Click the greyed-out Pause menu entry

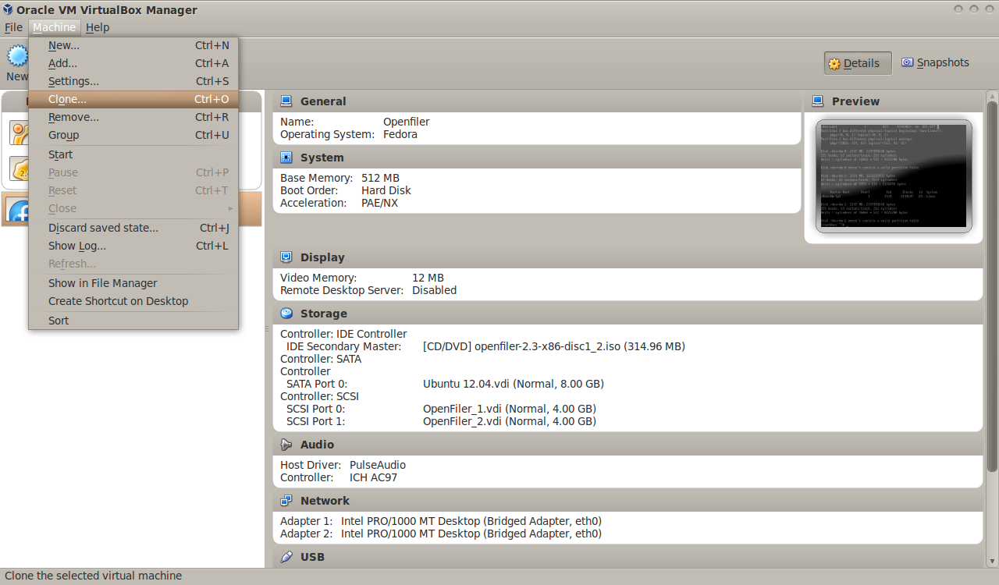133,172
